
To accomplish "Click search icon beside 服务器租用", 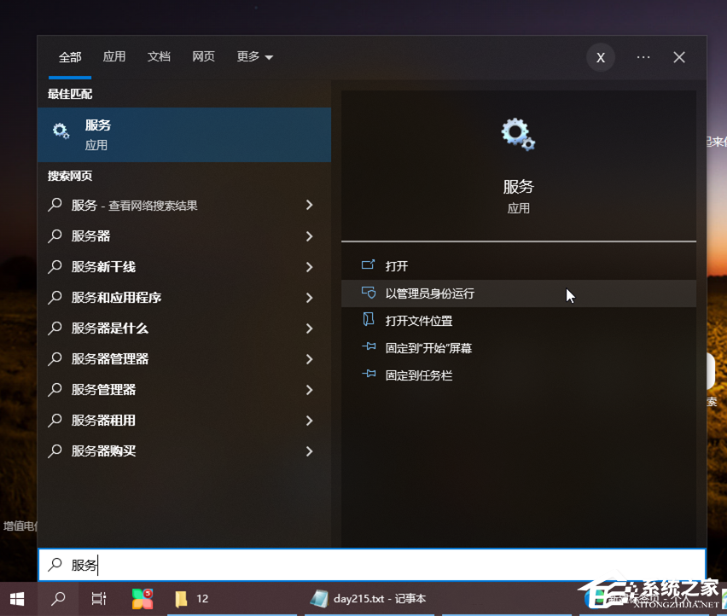I will pyautogui.click(x=55, y=420).
